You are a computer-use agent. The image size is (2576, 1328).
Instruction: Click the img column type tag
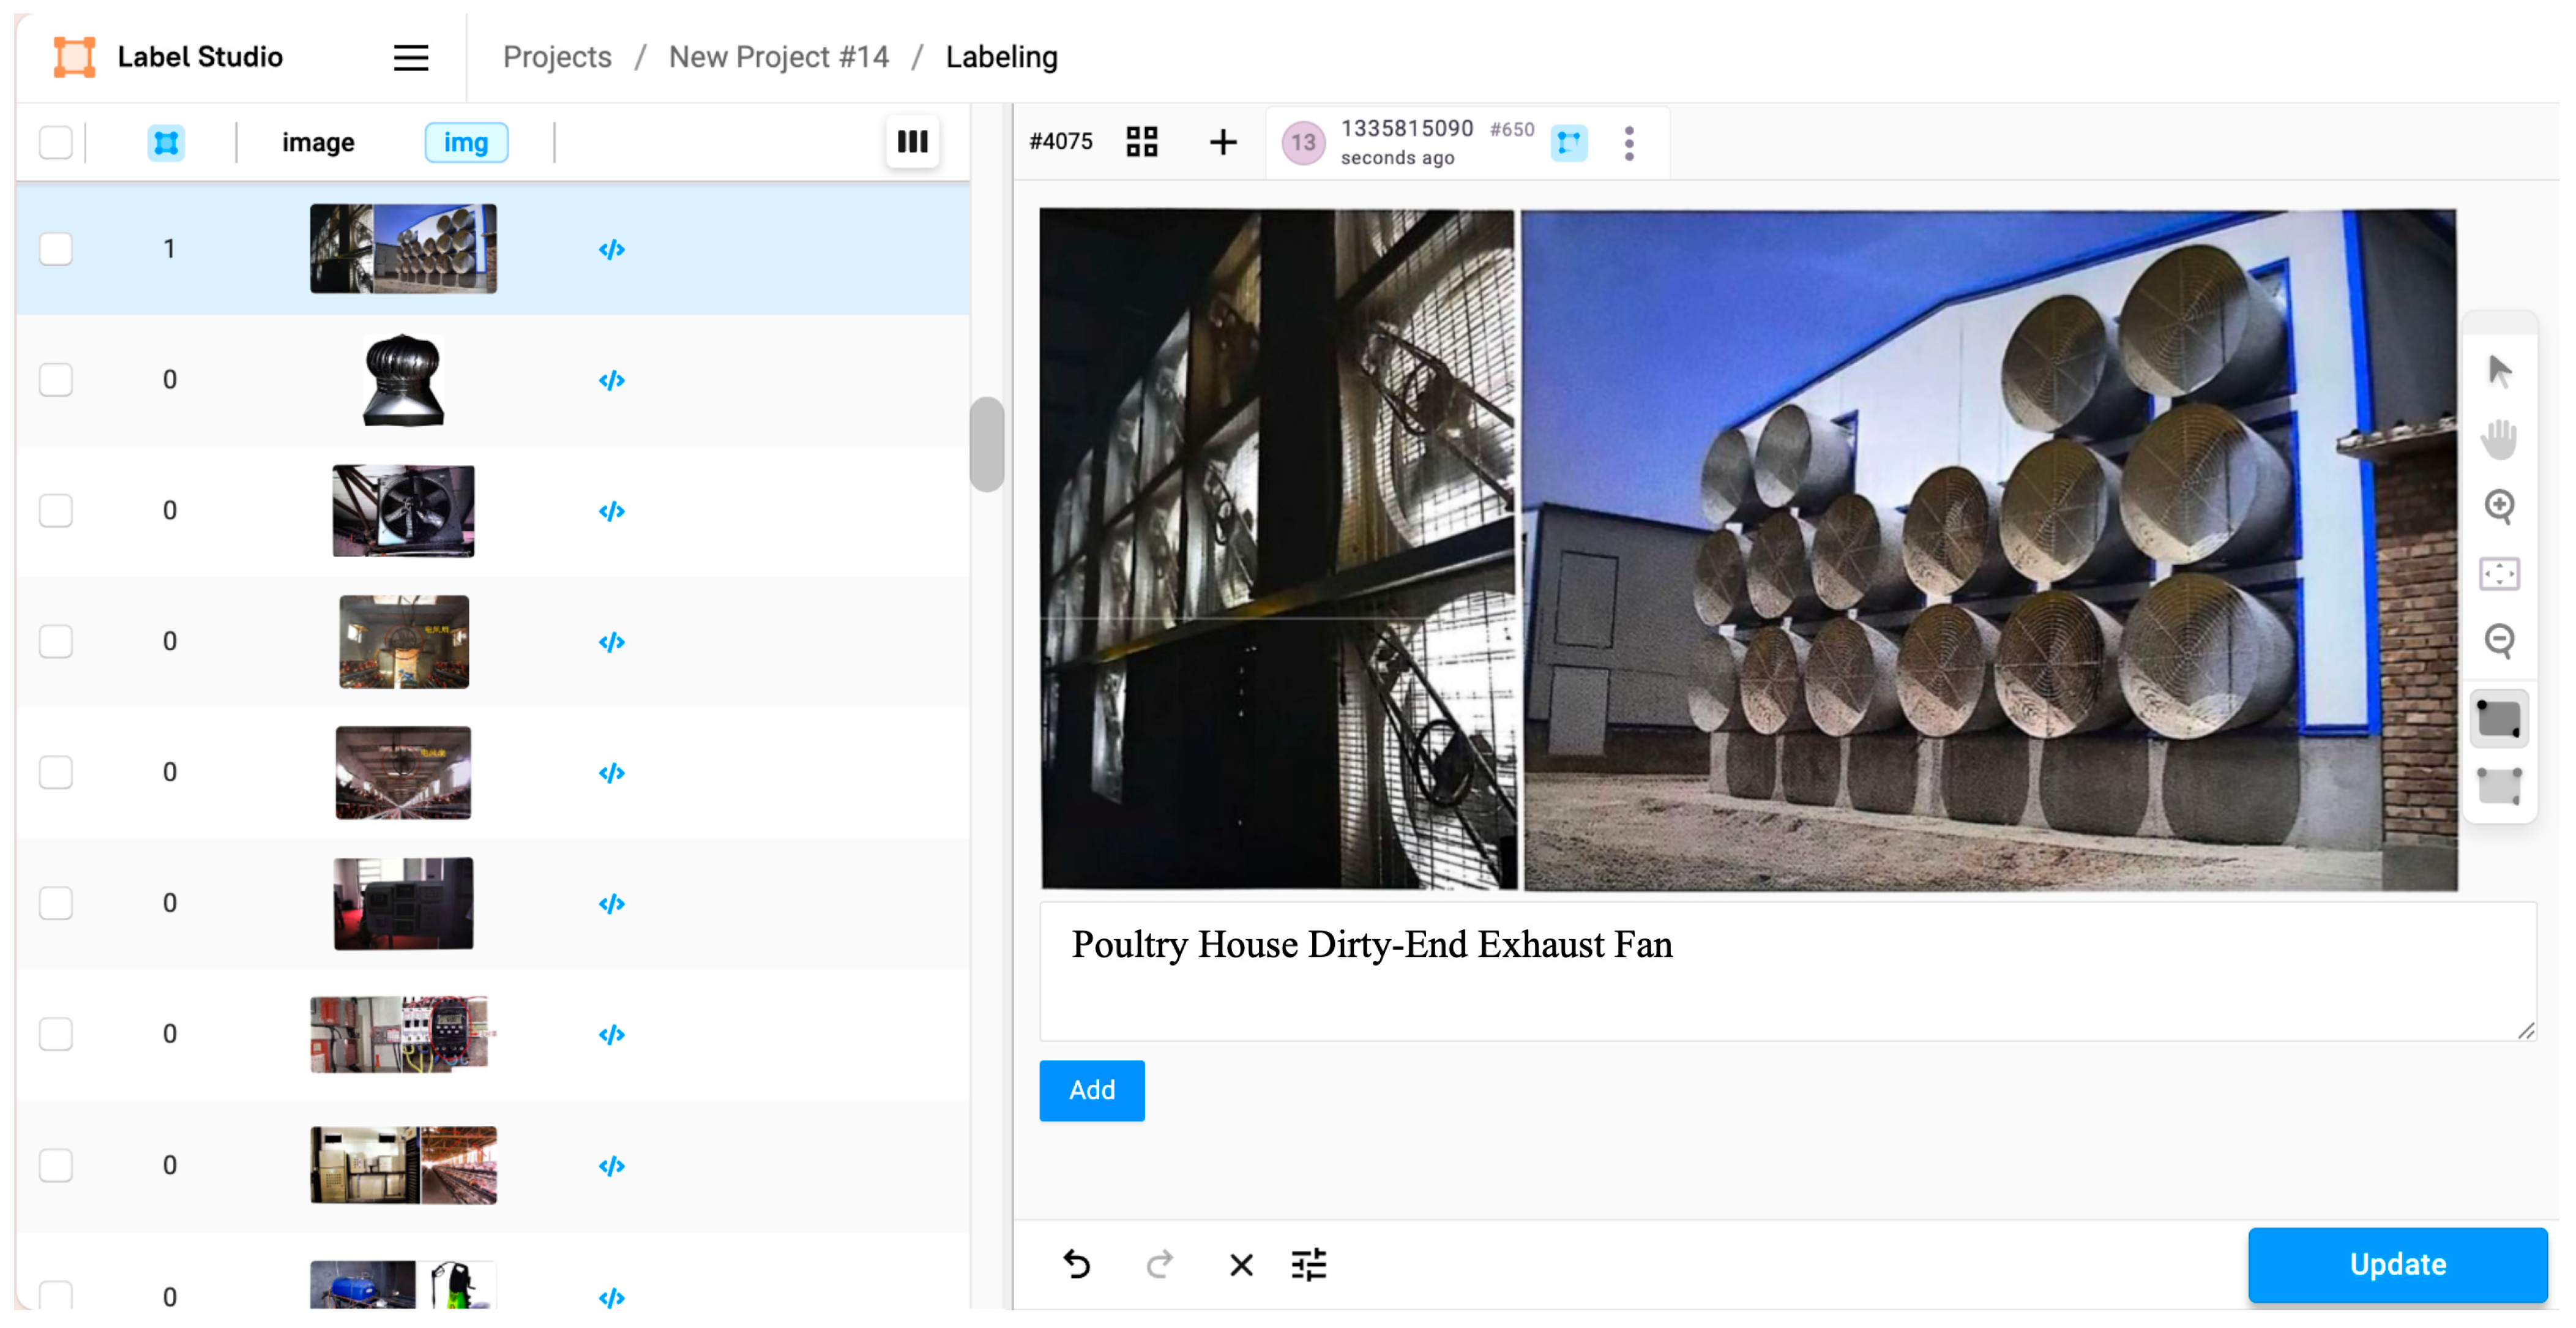(x=466, y=142)
